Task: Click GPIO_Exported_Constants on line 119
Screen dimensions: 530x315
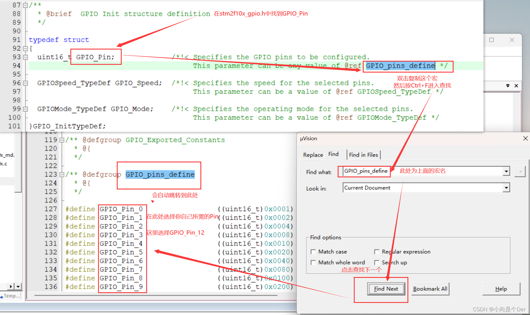Action: pos(175,140)
